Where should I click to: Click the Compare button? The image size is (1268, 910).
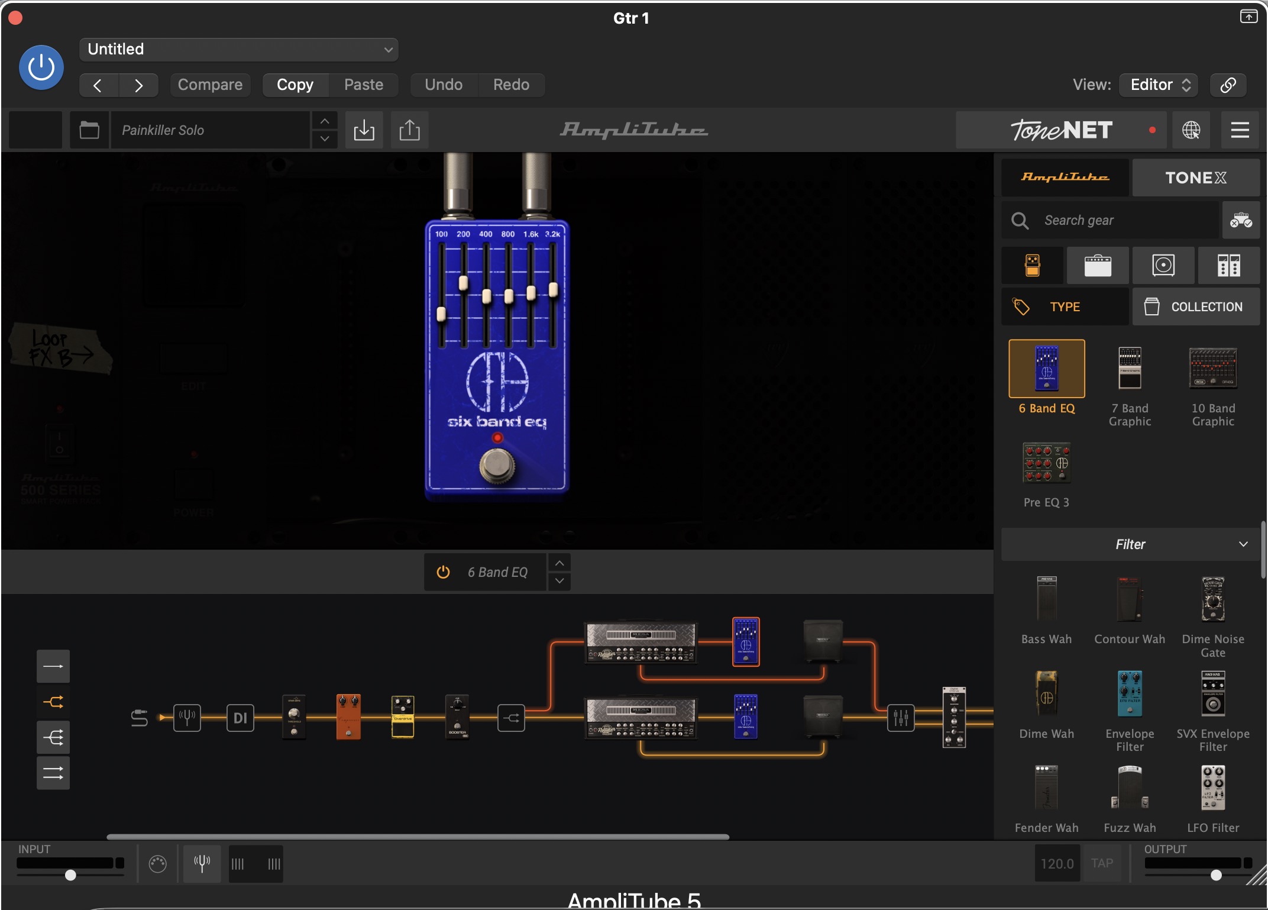pyautogui.click(x=210, y=85)
